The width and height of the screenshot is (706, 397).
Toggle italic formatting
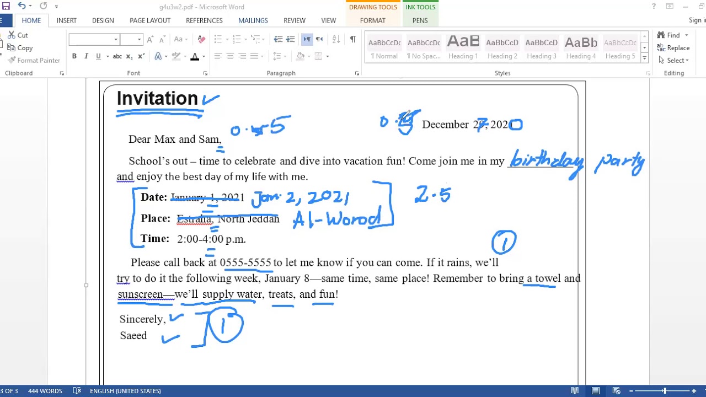click(87, 56)
